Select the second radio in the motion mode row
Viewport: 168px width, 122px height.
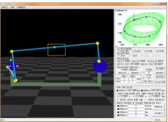point(131,56)
